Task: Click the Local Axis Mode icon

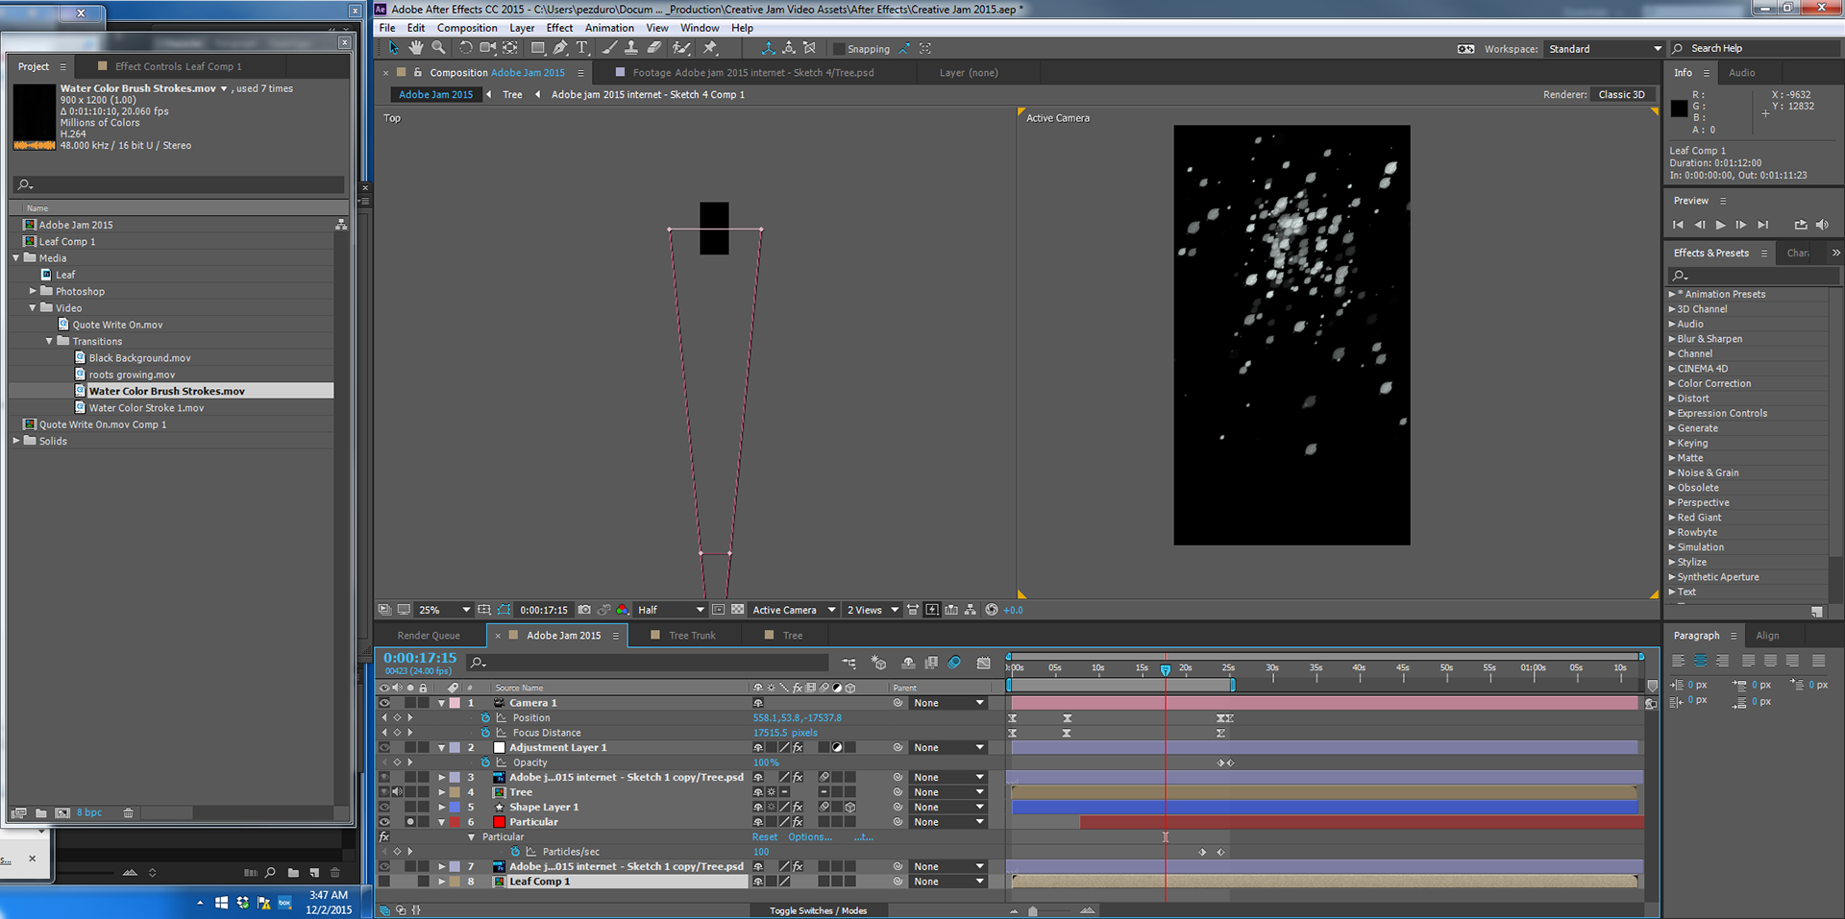Action: point(768,48)
